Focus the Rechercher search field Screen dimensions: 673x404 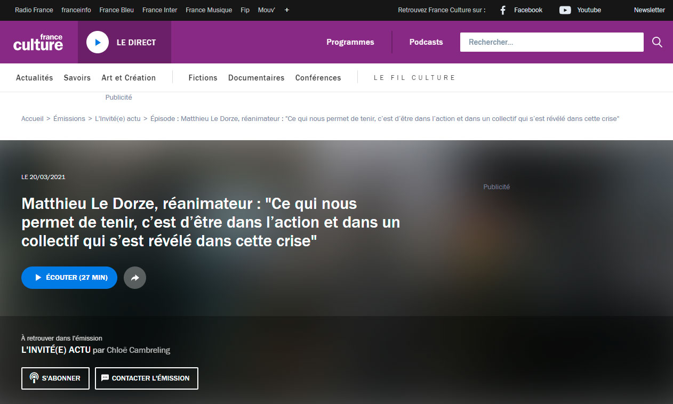tap(552, 42)
